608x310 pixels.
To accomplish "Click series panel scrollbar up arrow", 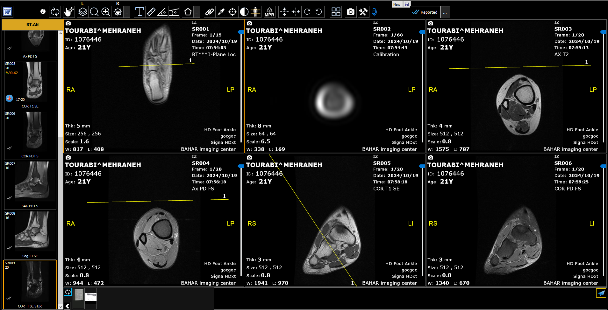I will [x=61, y=33].
